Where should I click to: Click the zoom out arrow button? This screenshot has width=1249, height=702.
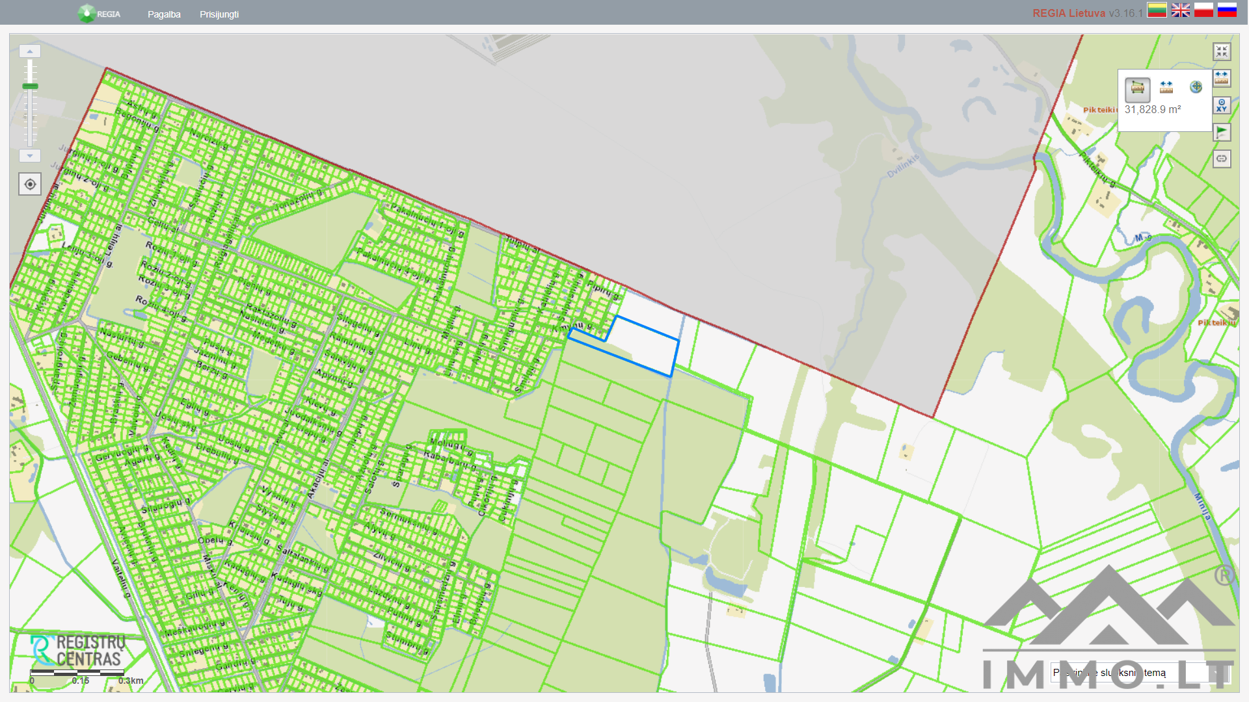point(30,156)
